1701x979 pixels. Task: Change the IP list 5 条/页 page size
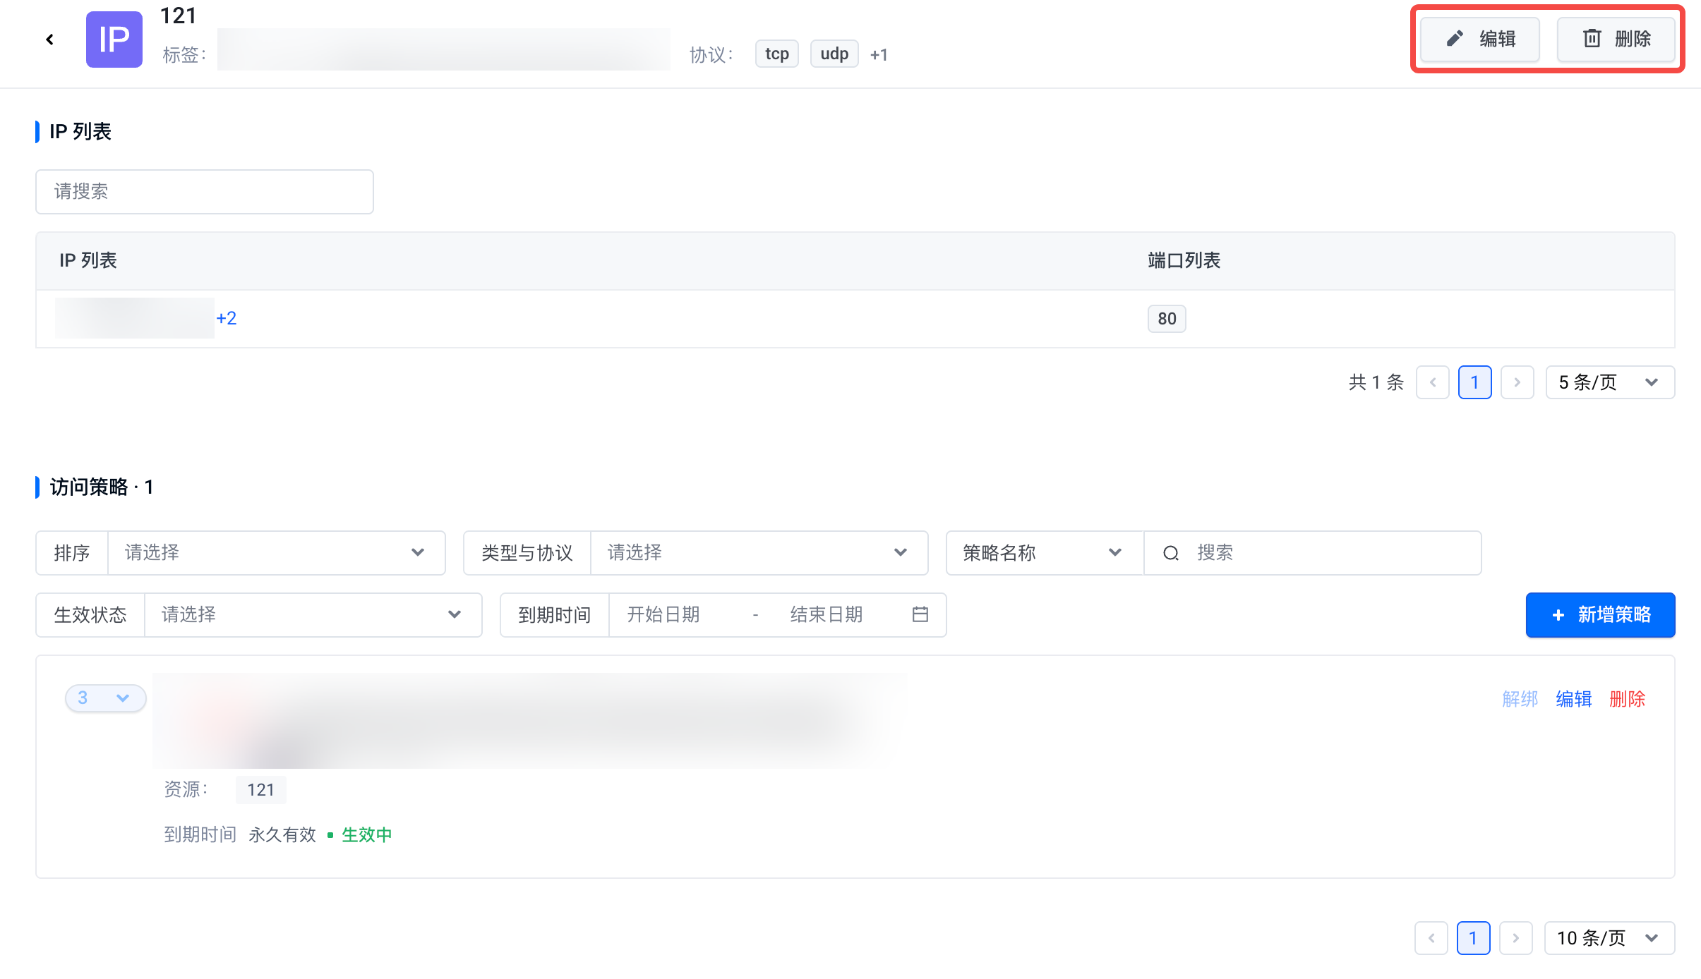pyautogui.click(x=1609, y=382)
